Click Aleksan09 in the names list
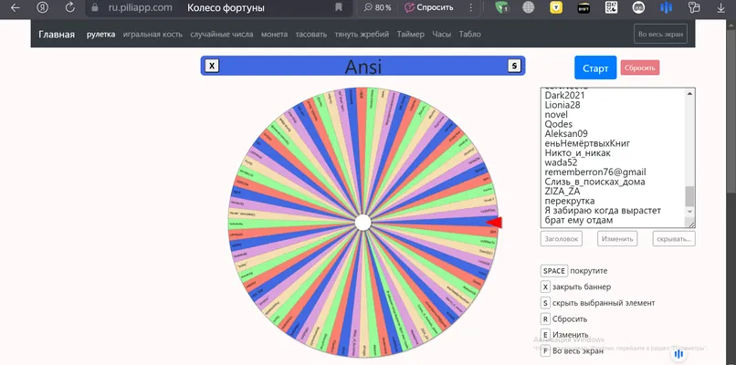Image resolution: width=736 pixels, height=365 pixels. click(566, 134)
